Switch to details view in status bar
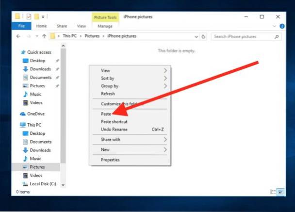This screenshot has width=295, height=212. (x=273, y=192)
